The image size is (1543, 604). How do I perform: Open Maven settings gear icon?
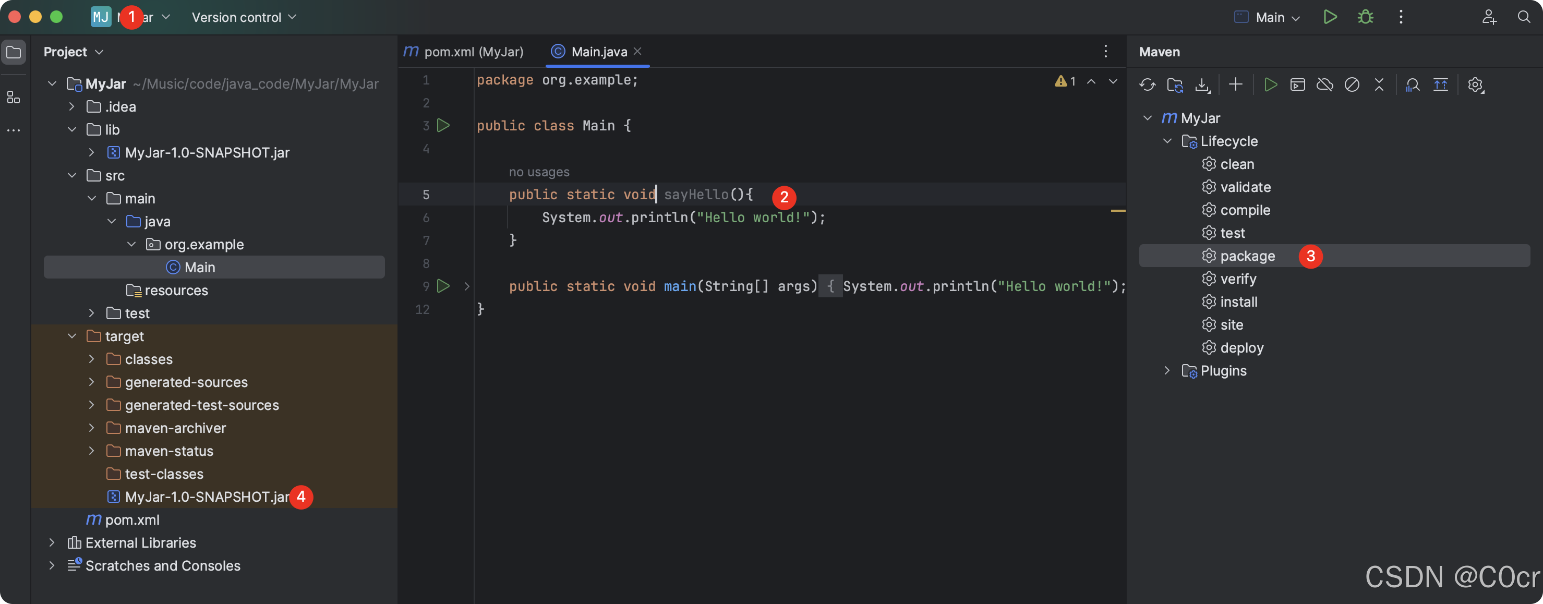click(x=1475, y=85)
